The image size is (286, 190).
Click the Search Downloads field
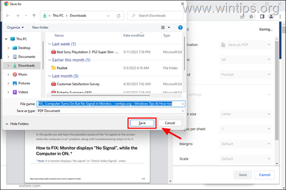point(156,15)
